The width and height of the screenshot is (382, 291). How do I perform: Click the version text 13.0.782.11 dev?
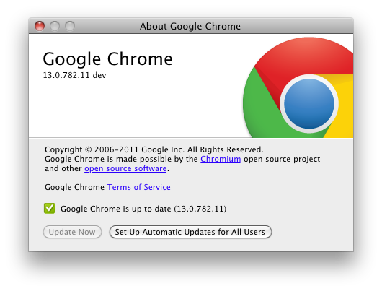click(74, 75)
